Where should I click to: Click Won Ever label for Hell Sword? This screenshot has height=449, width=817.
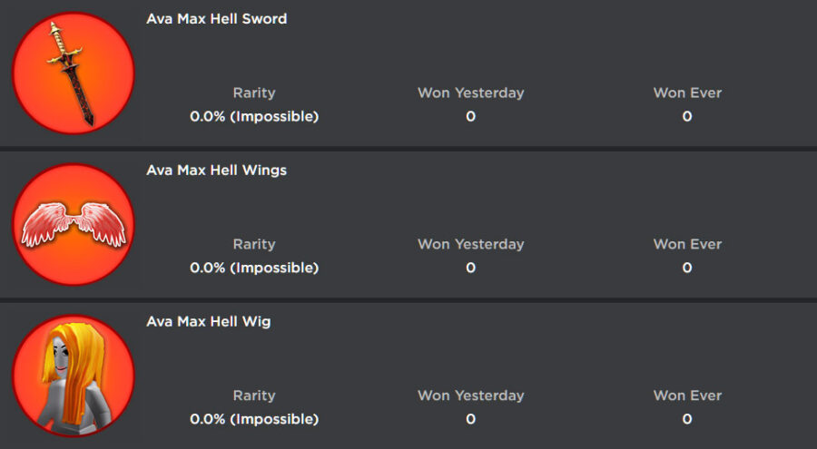(x=687, y=93)
